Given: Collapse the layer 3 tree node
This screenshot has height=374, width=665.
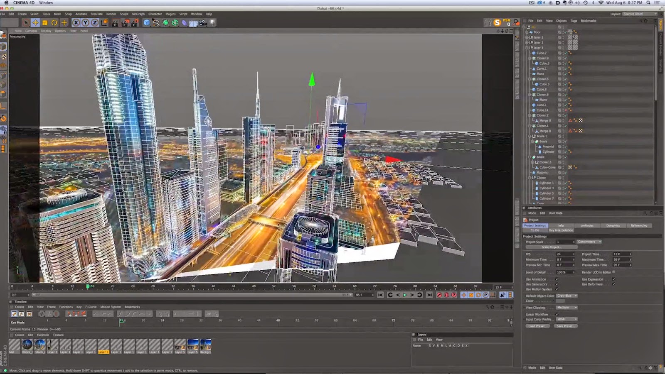Looking at the screenshot, I should click(x=527, y=48).
